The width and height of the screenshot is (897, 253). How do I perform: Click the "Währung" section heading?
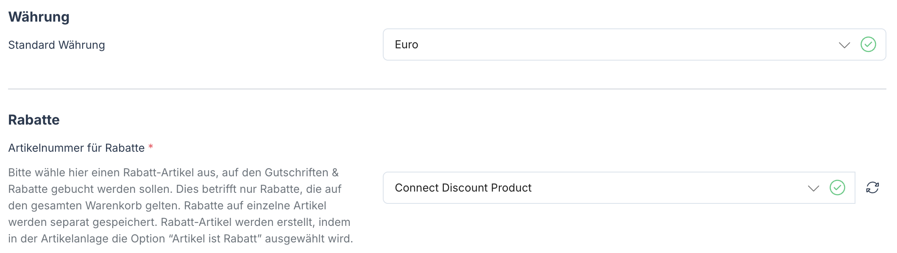tap(39, 17)
